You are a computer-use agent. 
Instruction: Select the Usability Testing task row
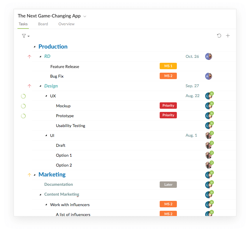[134, 126]
